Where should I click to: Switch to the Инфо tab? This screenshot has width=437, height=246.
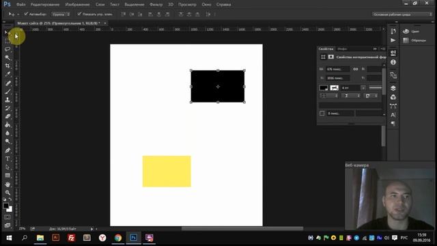click(x=342, y=49)
